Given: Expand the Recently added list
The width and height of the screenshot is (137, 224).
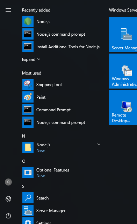Looking at the screenshot, I should coord(31,59).
